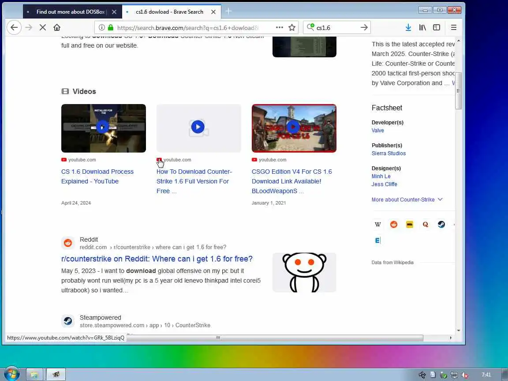Open CSGO Edition V4 For CS 1.6 link
508x381 pixels.
291,181
